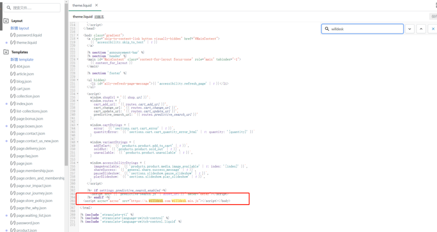Screen dimensions: 437x232
Task: Click the 'etranslate-rtl' include line
Action: click(107, 215)
